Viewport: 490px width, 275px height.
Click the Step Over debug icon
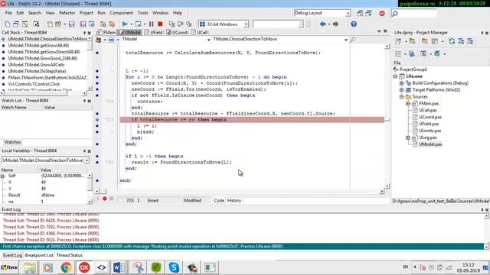point(181,24)
